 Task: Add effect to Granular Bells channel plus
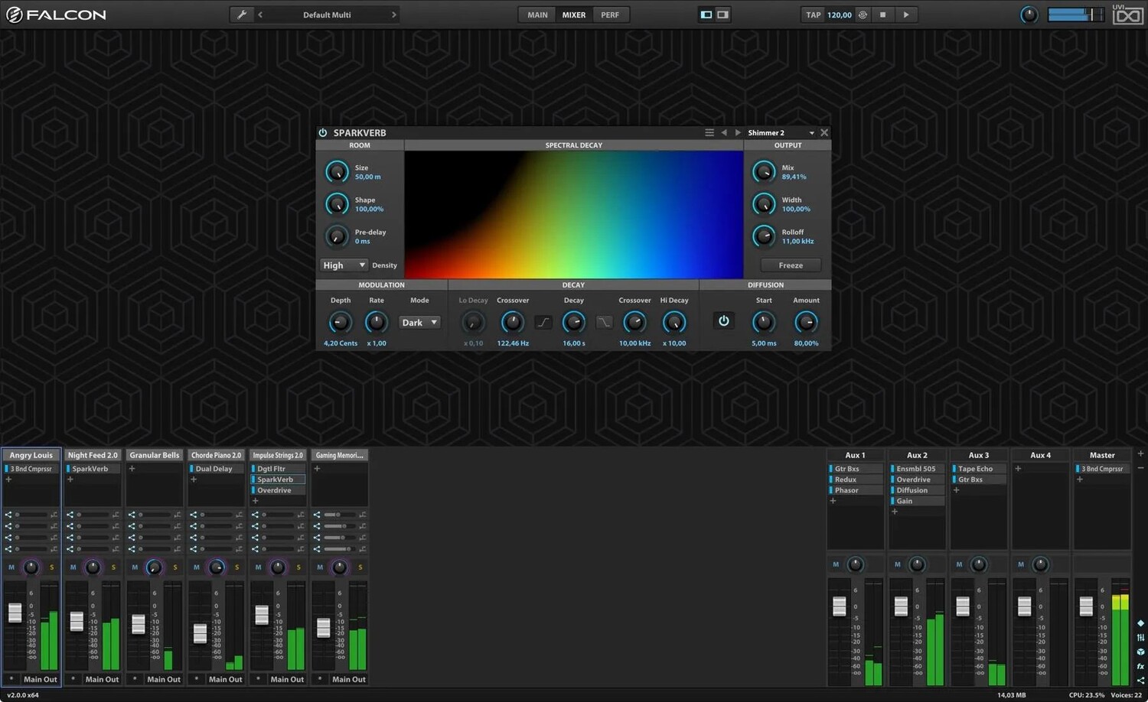tap(132, 469)
